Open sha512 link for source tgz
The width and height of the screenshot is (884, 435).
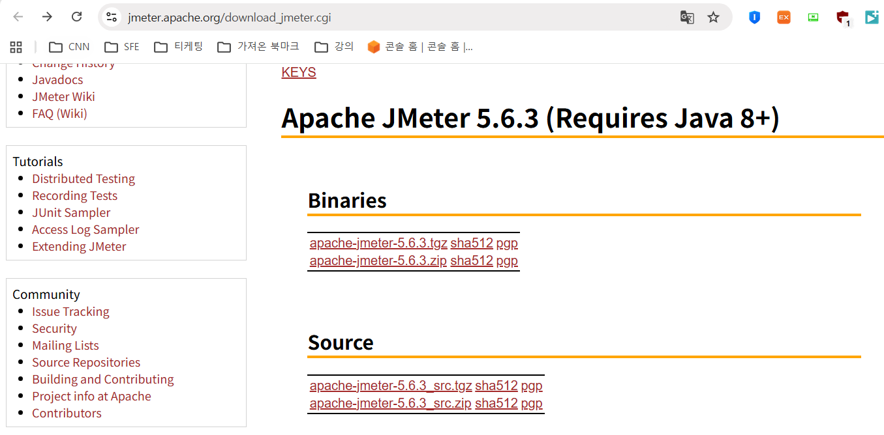coord(496,386)
